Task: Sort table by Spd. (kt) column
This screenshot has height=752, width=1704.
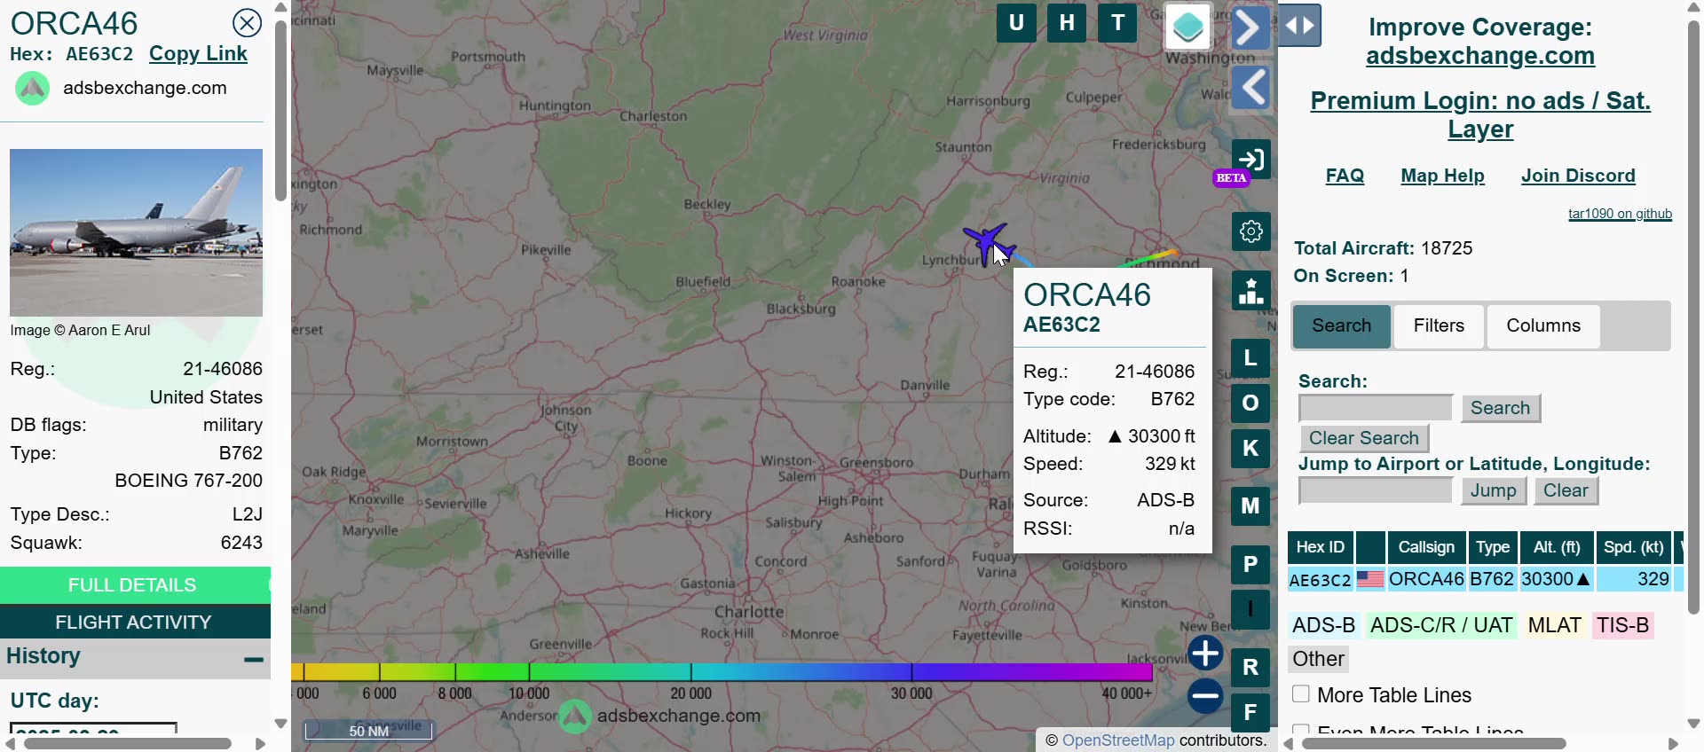Action: click(1633, 547)
